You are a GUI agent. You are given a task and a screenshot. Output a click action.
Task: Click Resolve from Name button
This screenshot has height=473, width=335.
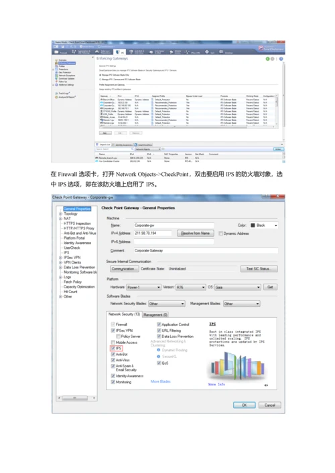195,233
